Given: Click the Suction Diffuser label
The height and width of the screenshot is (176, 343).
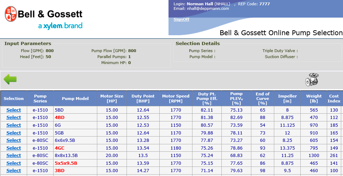Looking at the screenshot, I should click(281, 57).
